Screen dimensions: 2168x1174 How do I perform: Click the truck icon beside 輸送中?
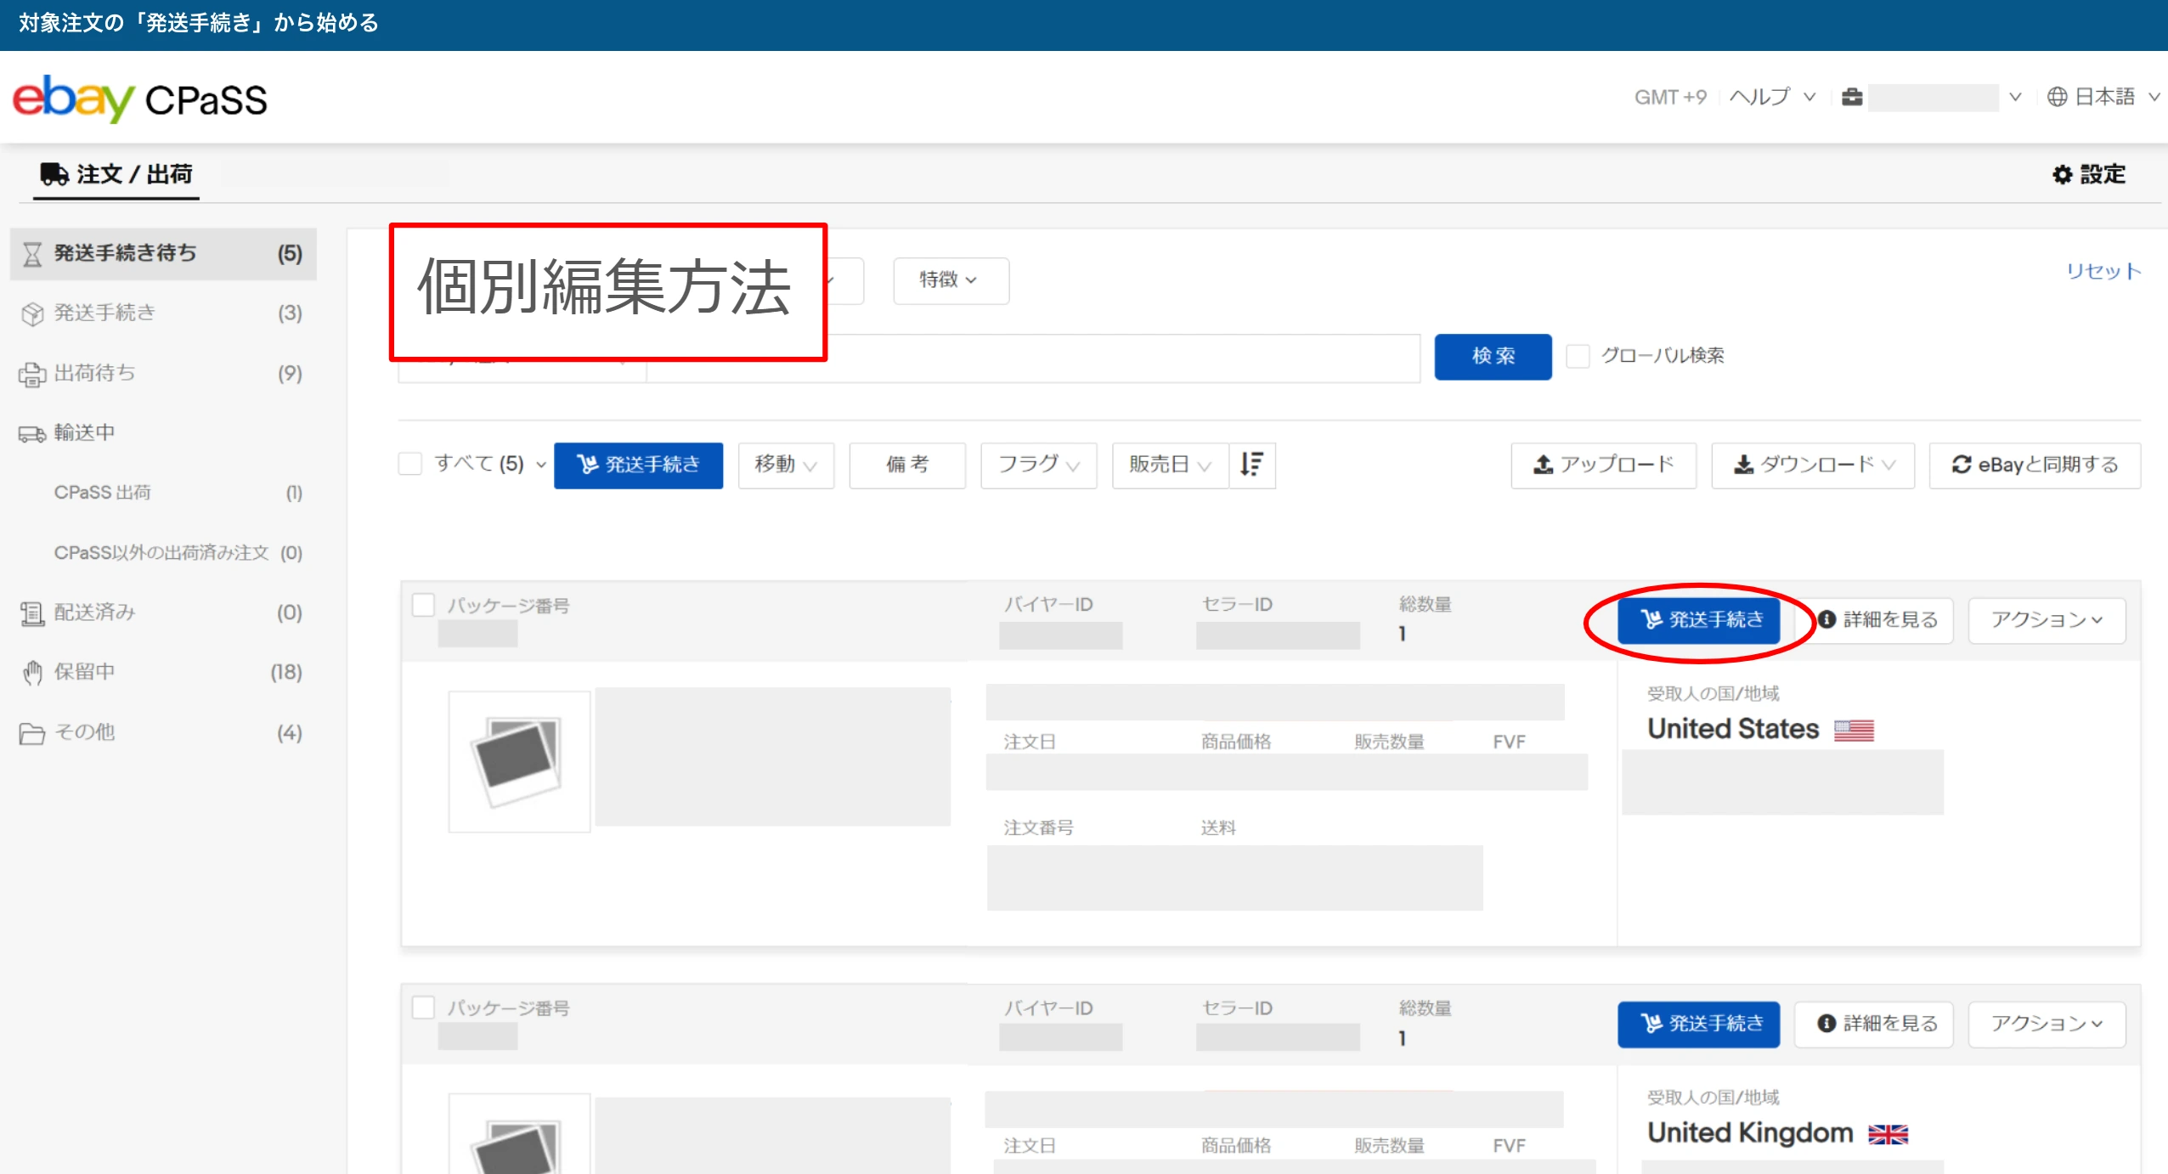[32, 434]
